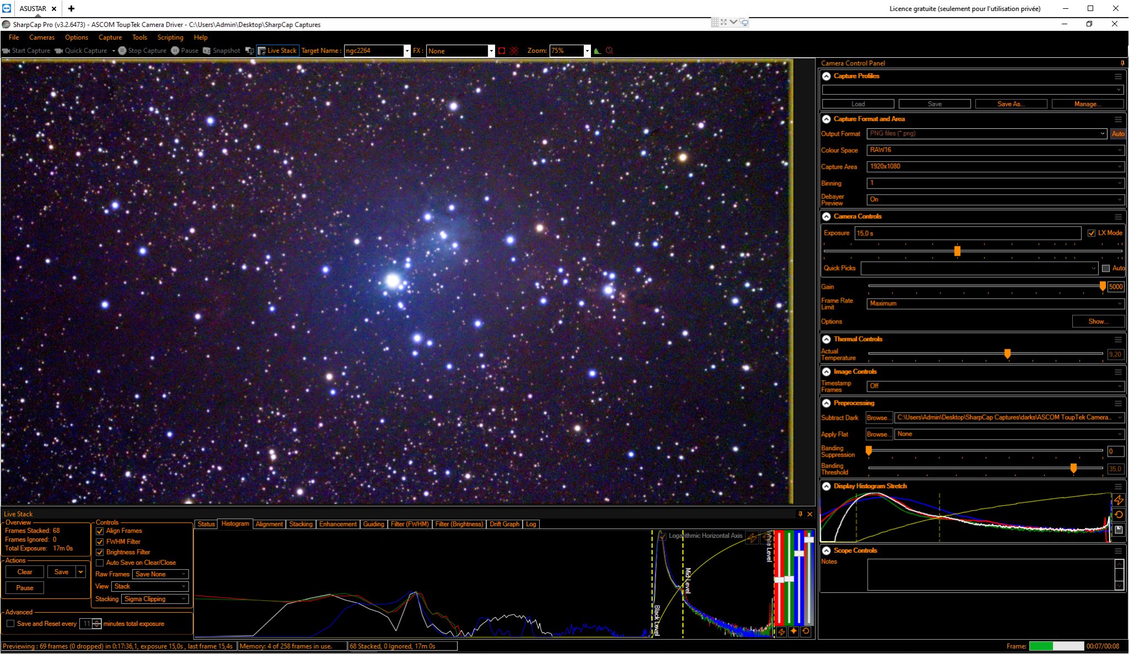1129x654 pixels.
Task: Click the Save As... capture profile button
Action: coord(1011,104)
